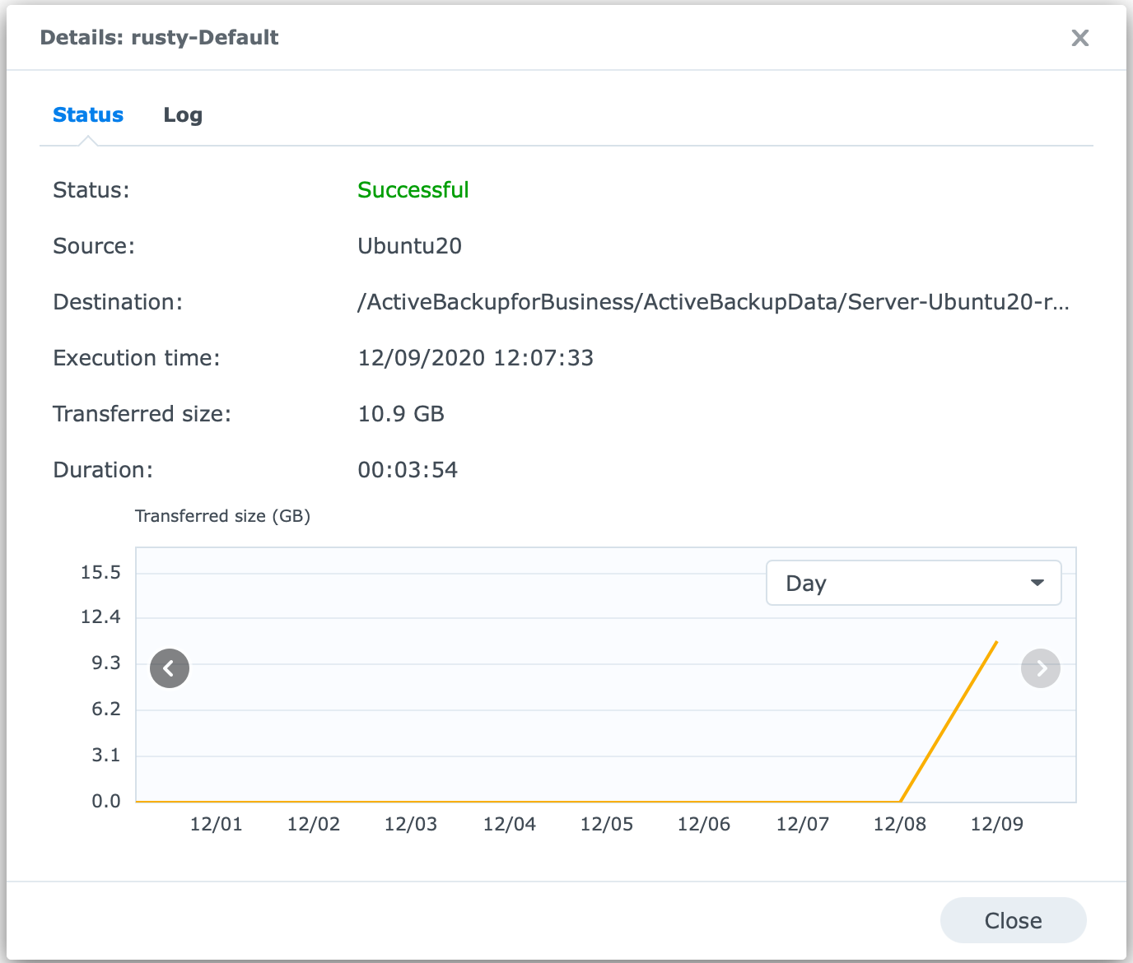Close the Details dialog with the X icon
The image size is (1133, 963).
pyautogui.click(x=1079, y=38)
